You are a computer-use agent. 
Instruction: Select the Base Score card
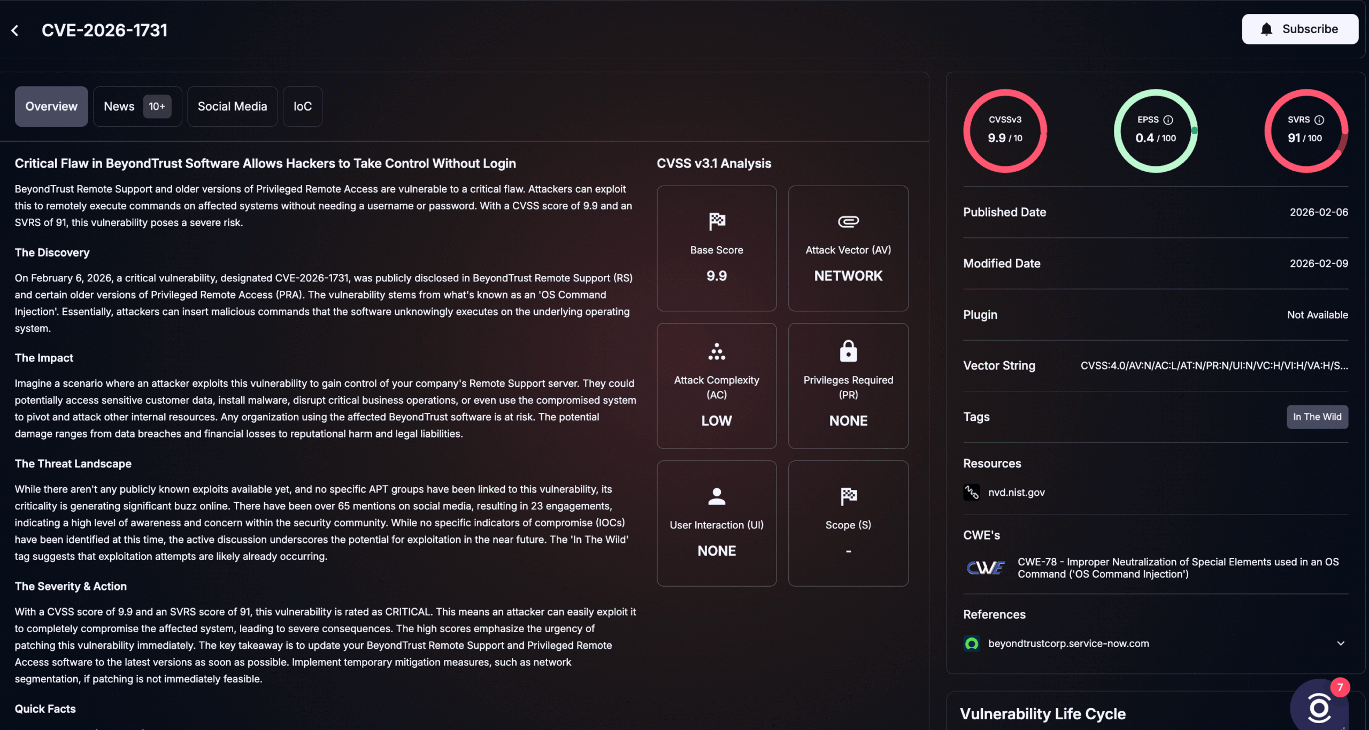point(717,249)
